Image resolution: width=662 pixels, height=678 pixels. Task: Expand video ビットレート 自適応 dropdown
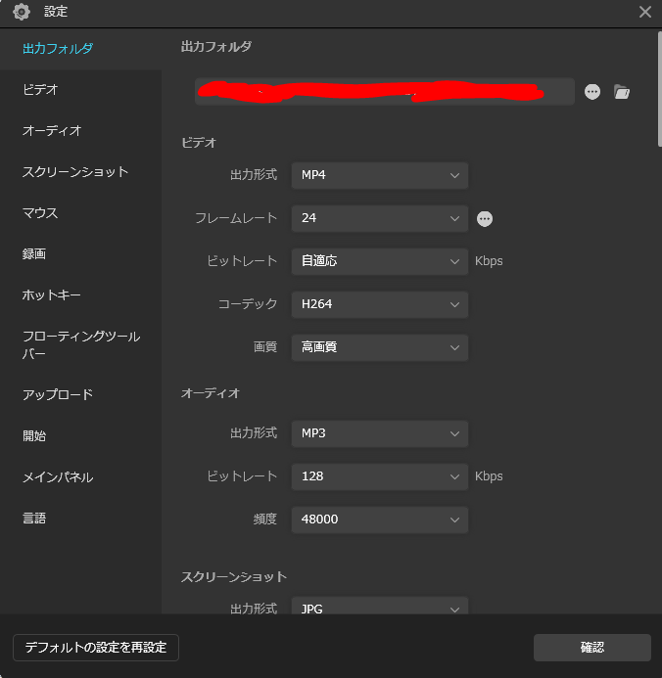379,261
